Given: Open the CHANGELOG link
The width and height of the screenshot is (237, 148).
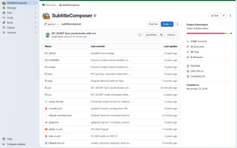Looking at the screenshot, I should pyautogui.click(x=198, y=77).
